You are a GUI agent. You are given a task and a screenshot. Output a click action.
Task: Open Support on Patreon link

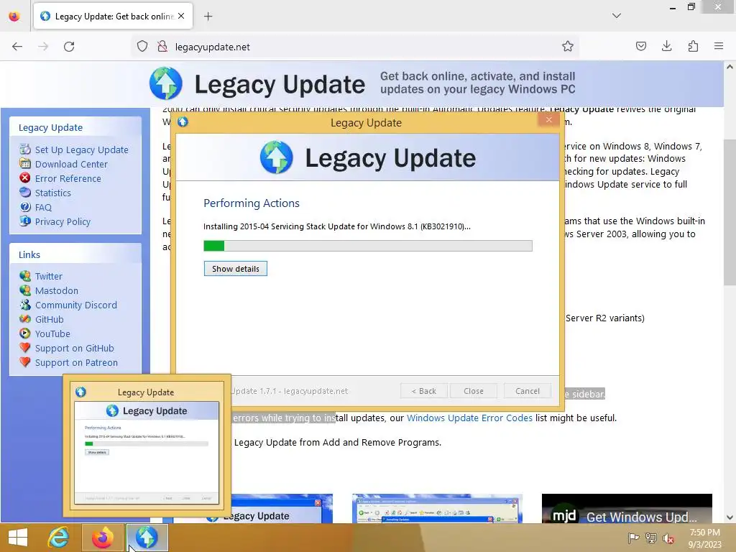point(76,363)
